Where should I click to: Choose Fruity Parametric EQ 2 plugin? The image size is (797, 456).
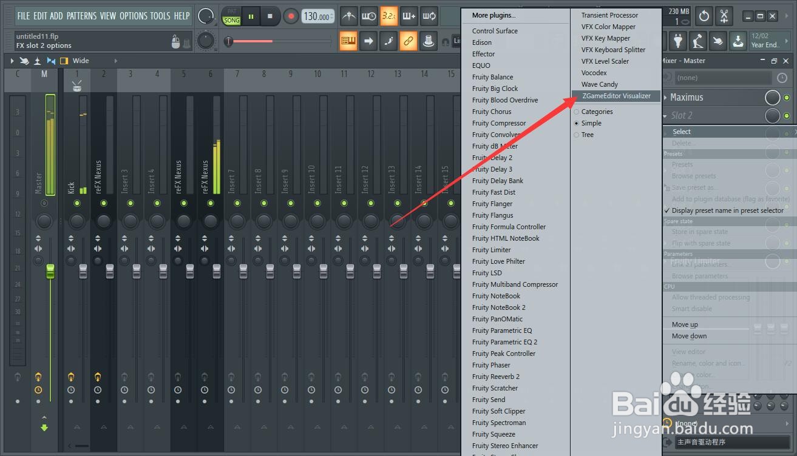tap(504, 342)
